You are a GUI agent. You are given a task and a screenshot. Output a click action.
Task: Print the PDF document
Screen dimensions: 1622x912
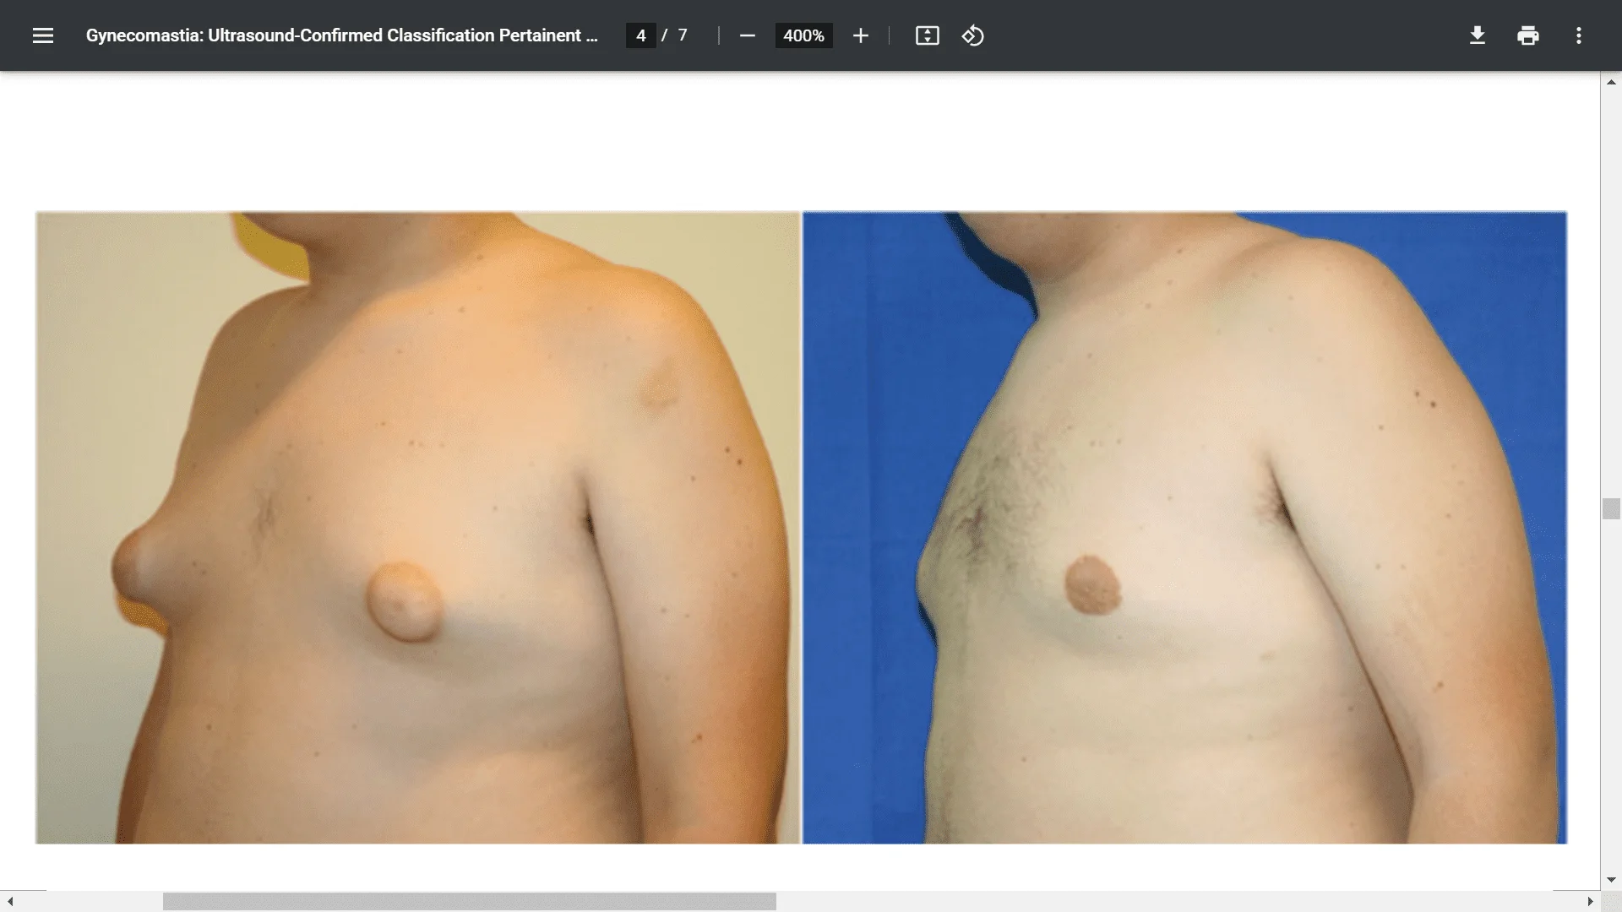[1527, 35]
